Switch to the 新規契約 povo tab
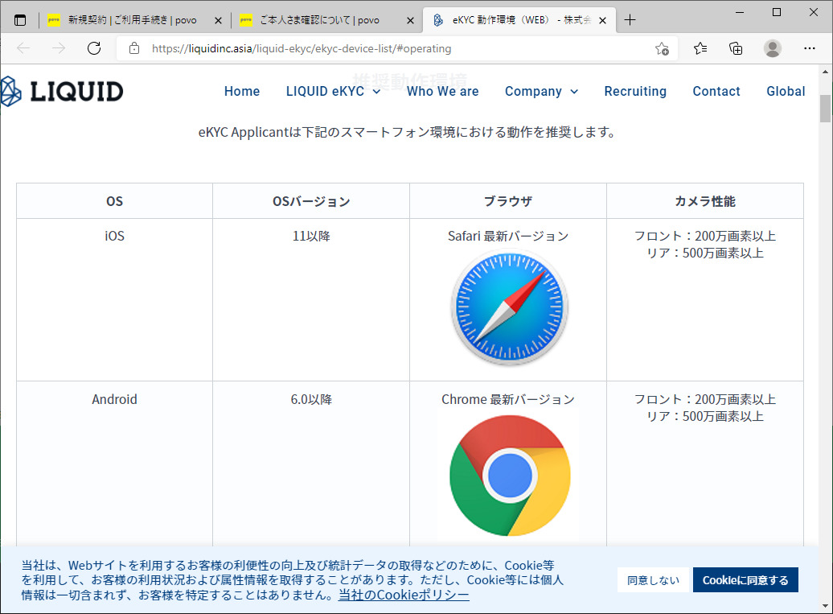 132,20
